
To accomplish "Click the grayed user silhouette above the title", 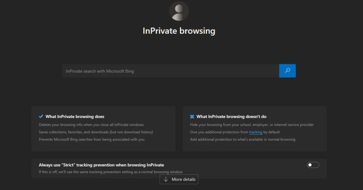I will tap(179, 11).
